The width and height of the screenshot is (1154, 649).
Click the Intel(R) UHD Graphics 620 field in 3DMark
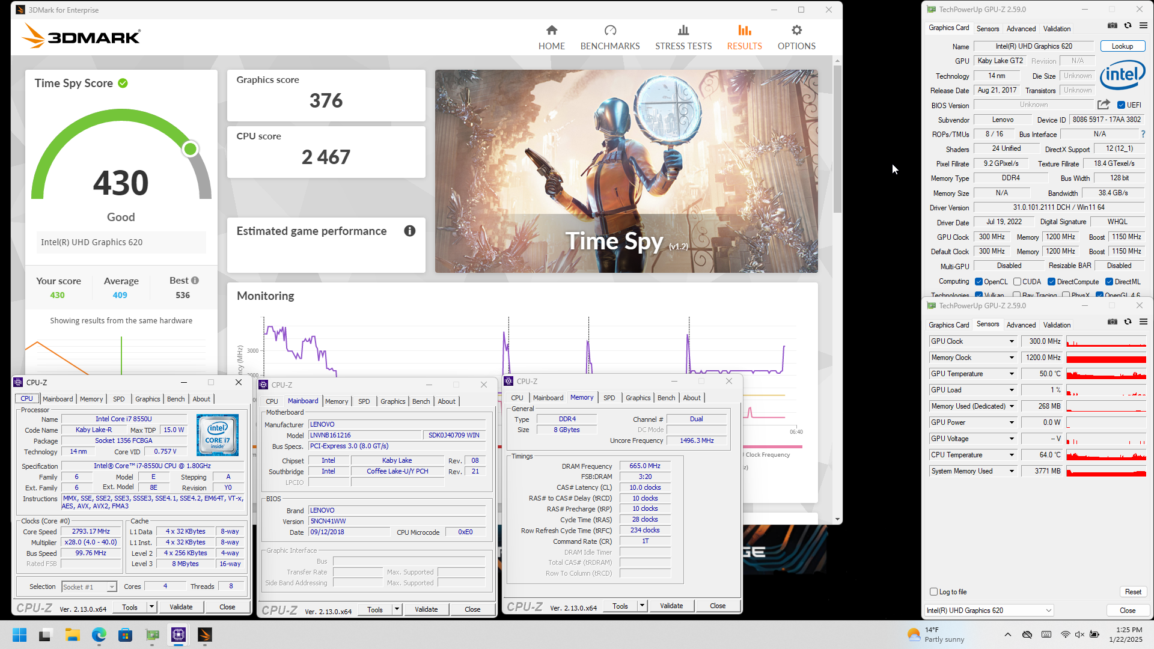pos(121,242)
